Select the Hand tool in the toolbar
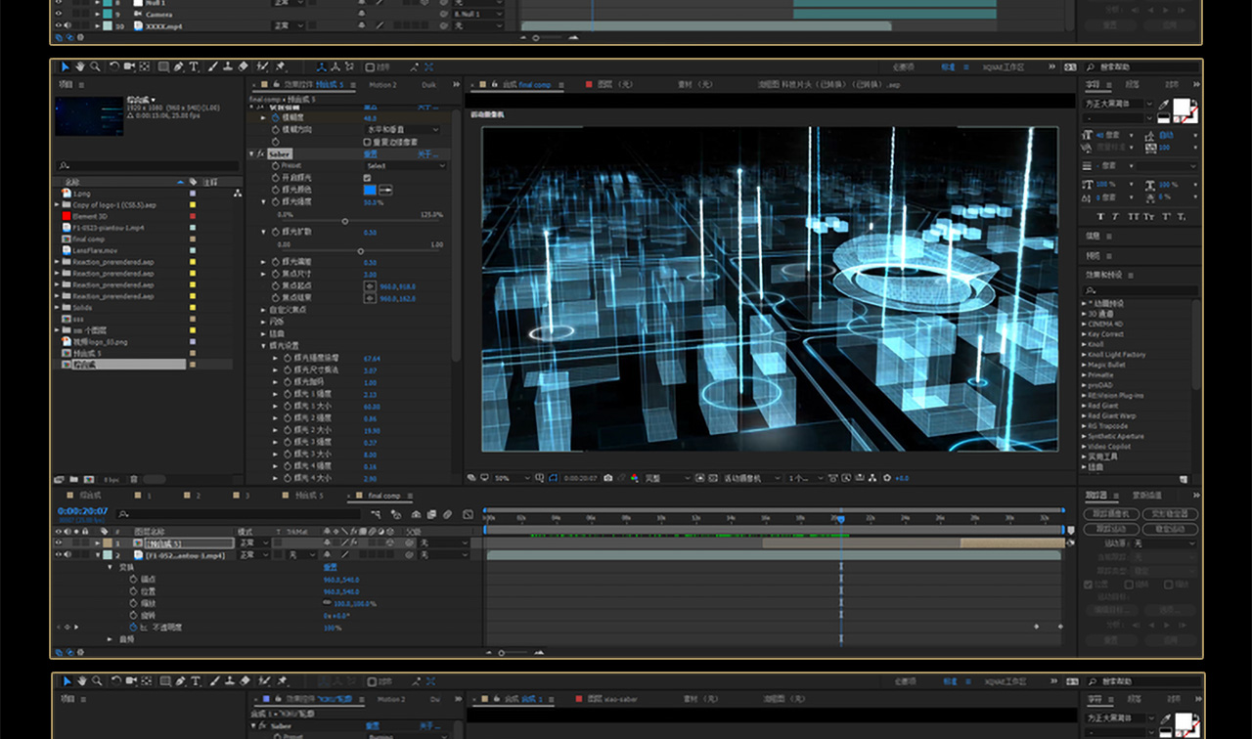 click(80, 67)
